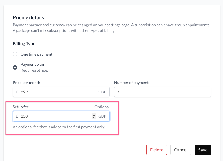The width and height of the screenshot is (223, 161).
Task: Click the "Number of payments" label
Action: pos(132,83)
